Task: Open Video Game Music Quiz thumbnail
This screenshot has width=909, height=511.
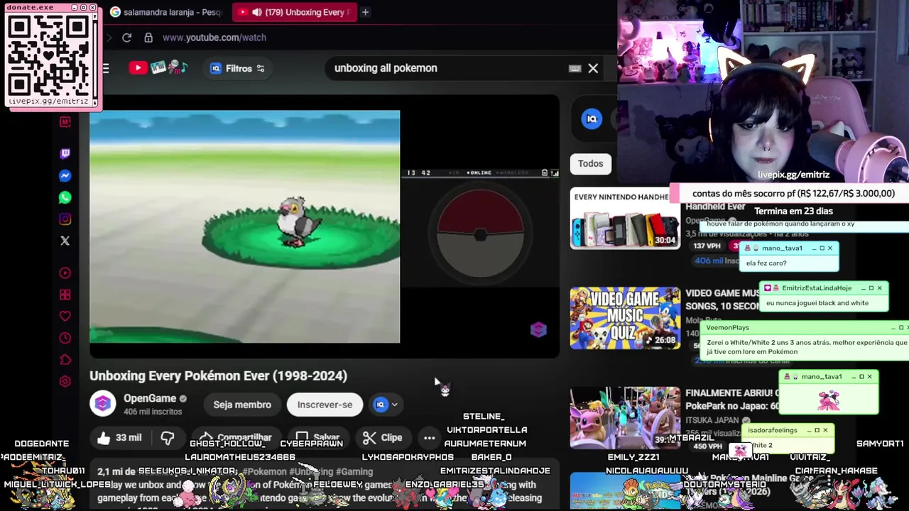Action: coord(625,318)
